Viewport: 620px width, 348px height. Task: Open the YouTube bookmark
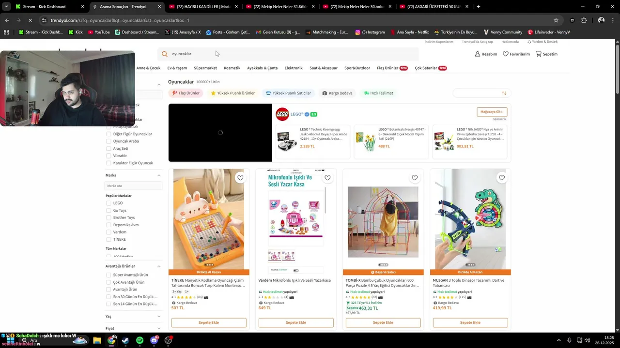[x=99, y=32]
